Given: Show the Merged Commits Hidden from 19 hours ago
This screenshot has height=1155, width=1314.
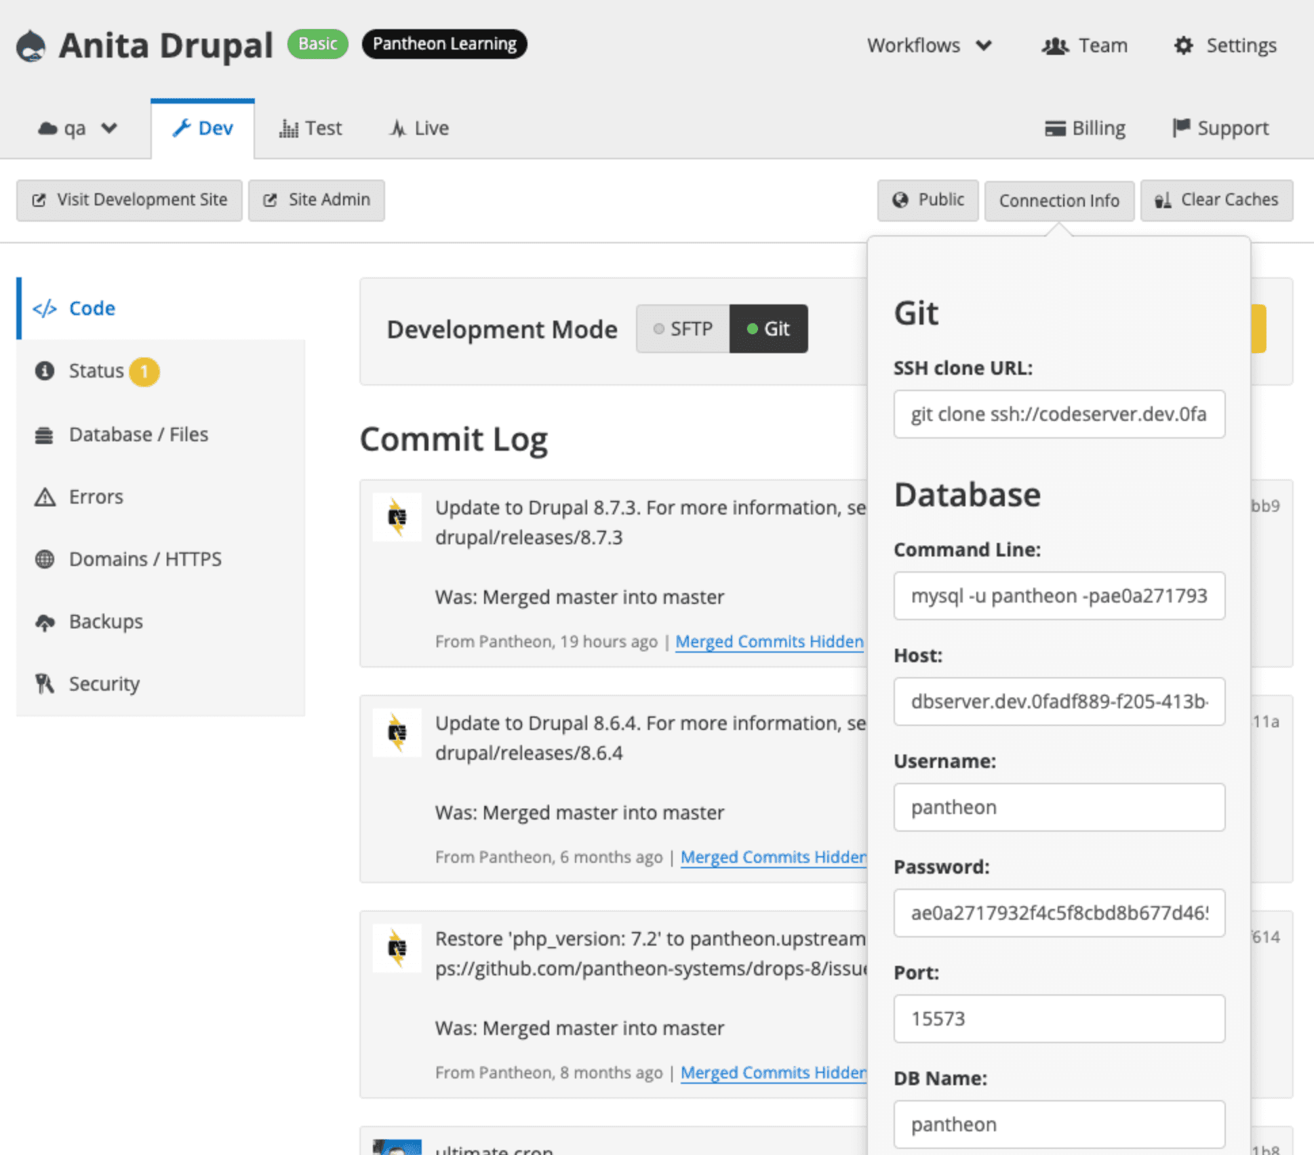Looking at the screenshot, I should coord(770,641).
